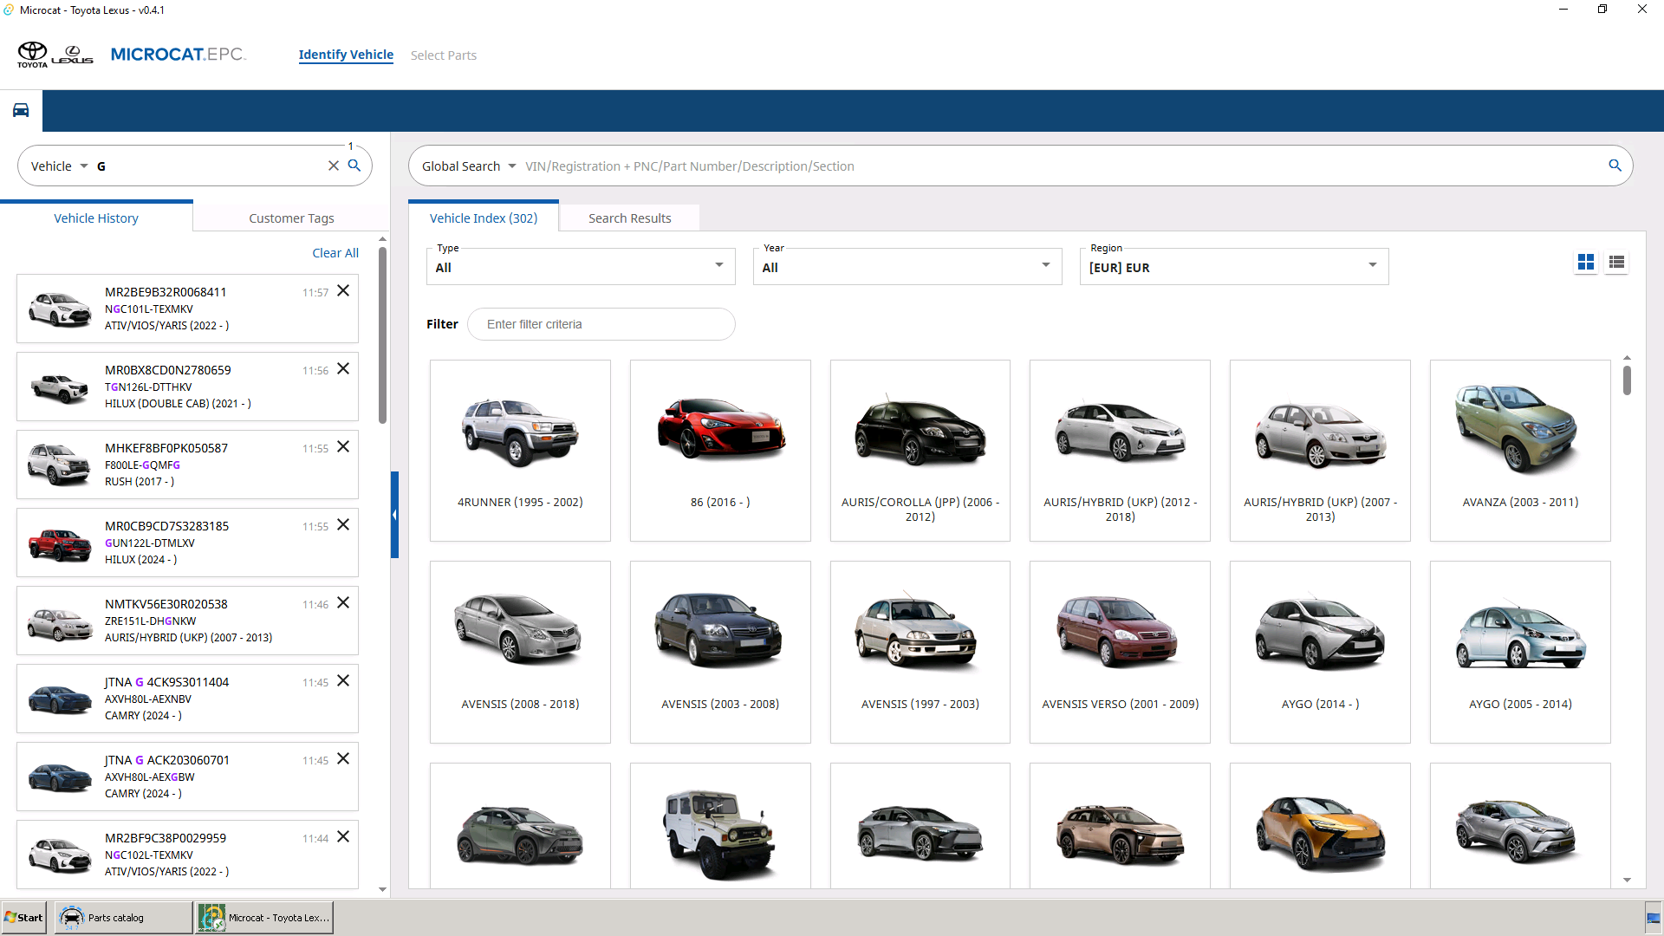Collapse the left panel handle

(x=394, y=515)
